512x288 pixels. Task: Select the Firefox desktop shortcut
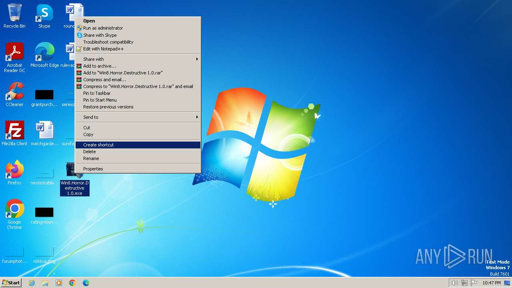(14, 172)
